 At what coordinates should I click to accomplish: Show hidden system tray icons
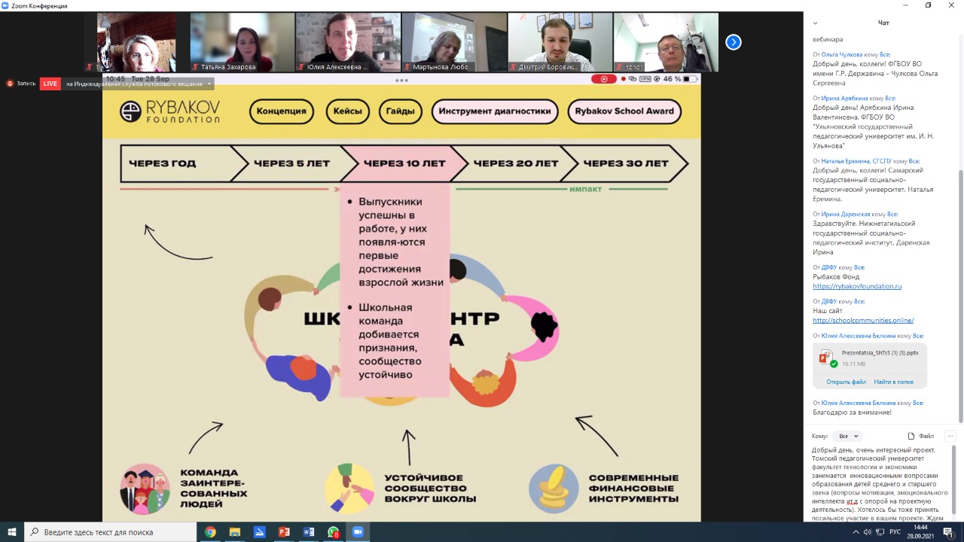(856, 532)
